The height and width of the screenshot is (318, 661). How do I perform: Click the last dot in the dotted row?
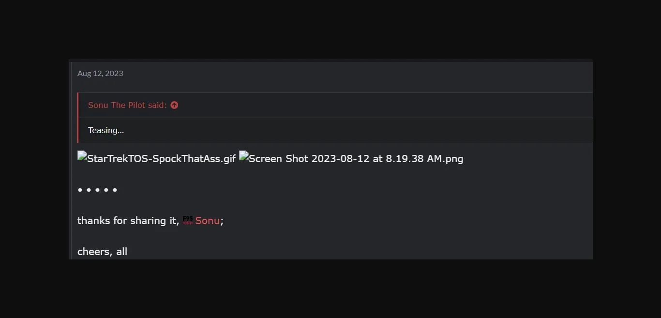(x=115, y=190)
